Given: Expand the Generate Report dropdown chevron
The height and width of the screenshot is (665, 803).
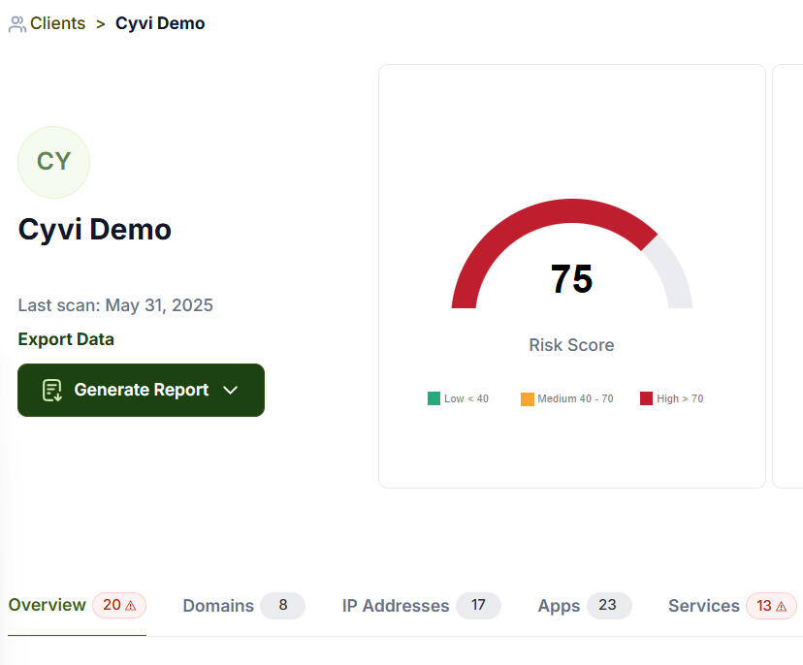Looking at the screenshot, I should [231, 390].
